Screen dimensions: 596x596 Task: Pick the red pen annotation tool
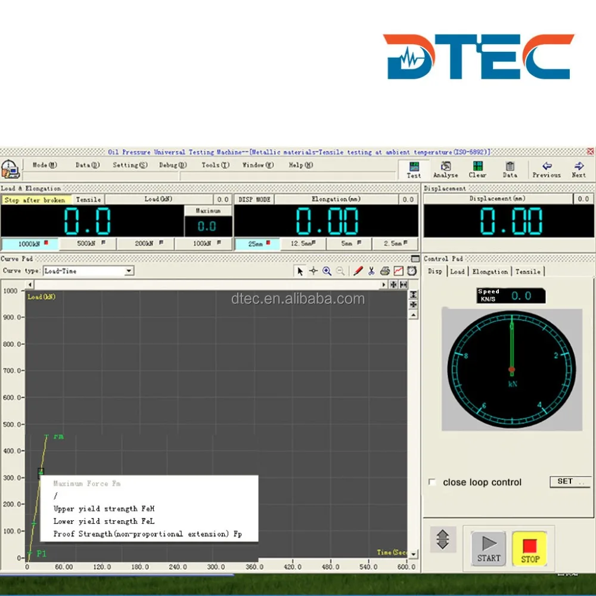358,271
